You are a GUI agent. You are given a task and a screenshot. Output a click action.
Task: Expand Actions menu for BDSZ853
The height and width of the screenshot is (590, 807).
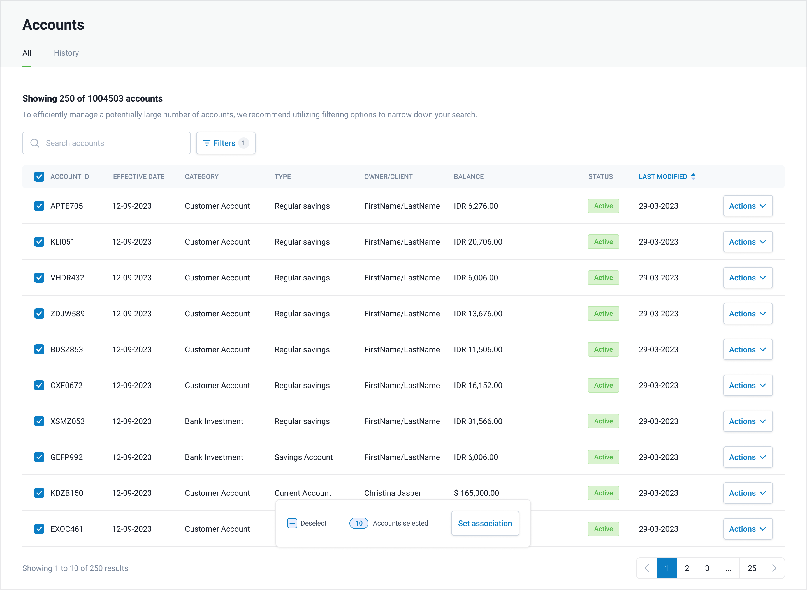pyautogui.click(x=748, y=350)
